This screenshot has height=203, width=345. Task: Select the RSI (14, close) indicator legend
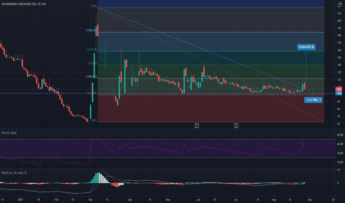[9, 133]
